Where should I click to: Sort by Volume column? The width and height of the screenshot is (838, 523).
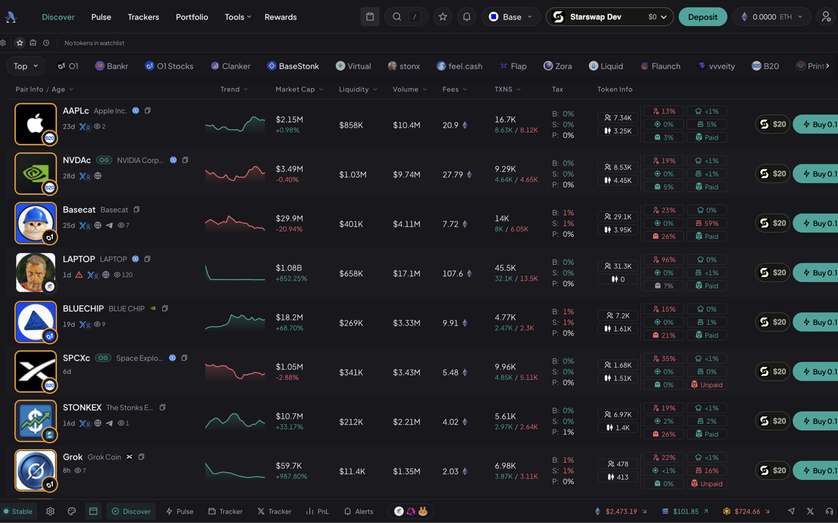pos(410,89)
